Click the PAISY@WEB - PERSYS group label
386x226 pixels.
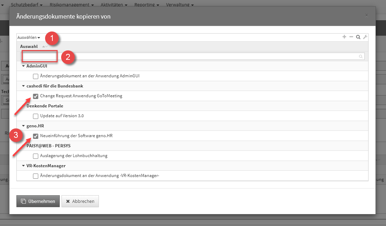click(49, 146)
